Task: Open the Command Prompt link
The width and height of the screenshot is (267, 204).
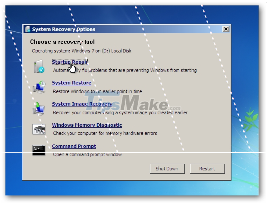Action: tap(74, 146)
